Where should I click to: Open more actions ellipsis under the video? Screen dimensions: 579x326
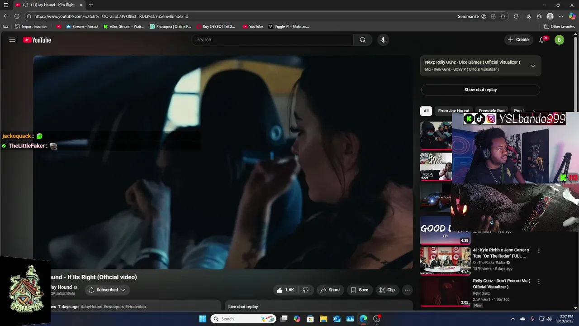[407, 290]
